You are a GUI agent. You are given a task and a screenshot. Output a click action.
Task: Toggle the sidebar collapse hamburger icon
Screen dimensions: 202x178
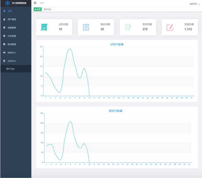point(35,3)
